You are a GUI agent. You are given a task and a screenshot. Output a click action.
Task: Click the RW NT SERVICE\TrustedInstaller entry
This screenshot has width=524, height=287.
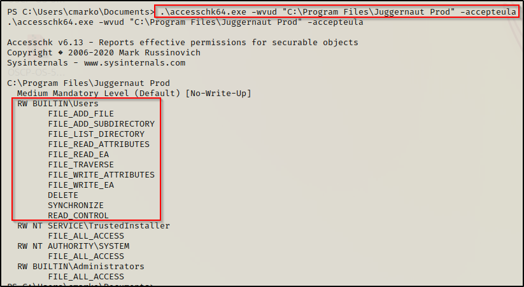94,225
